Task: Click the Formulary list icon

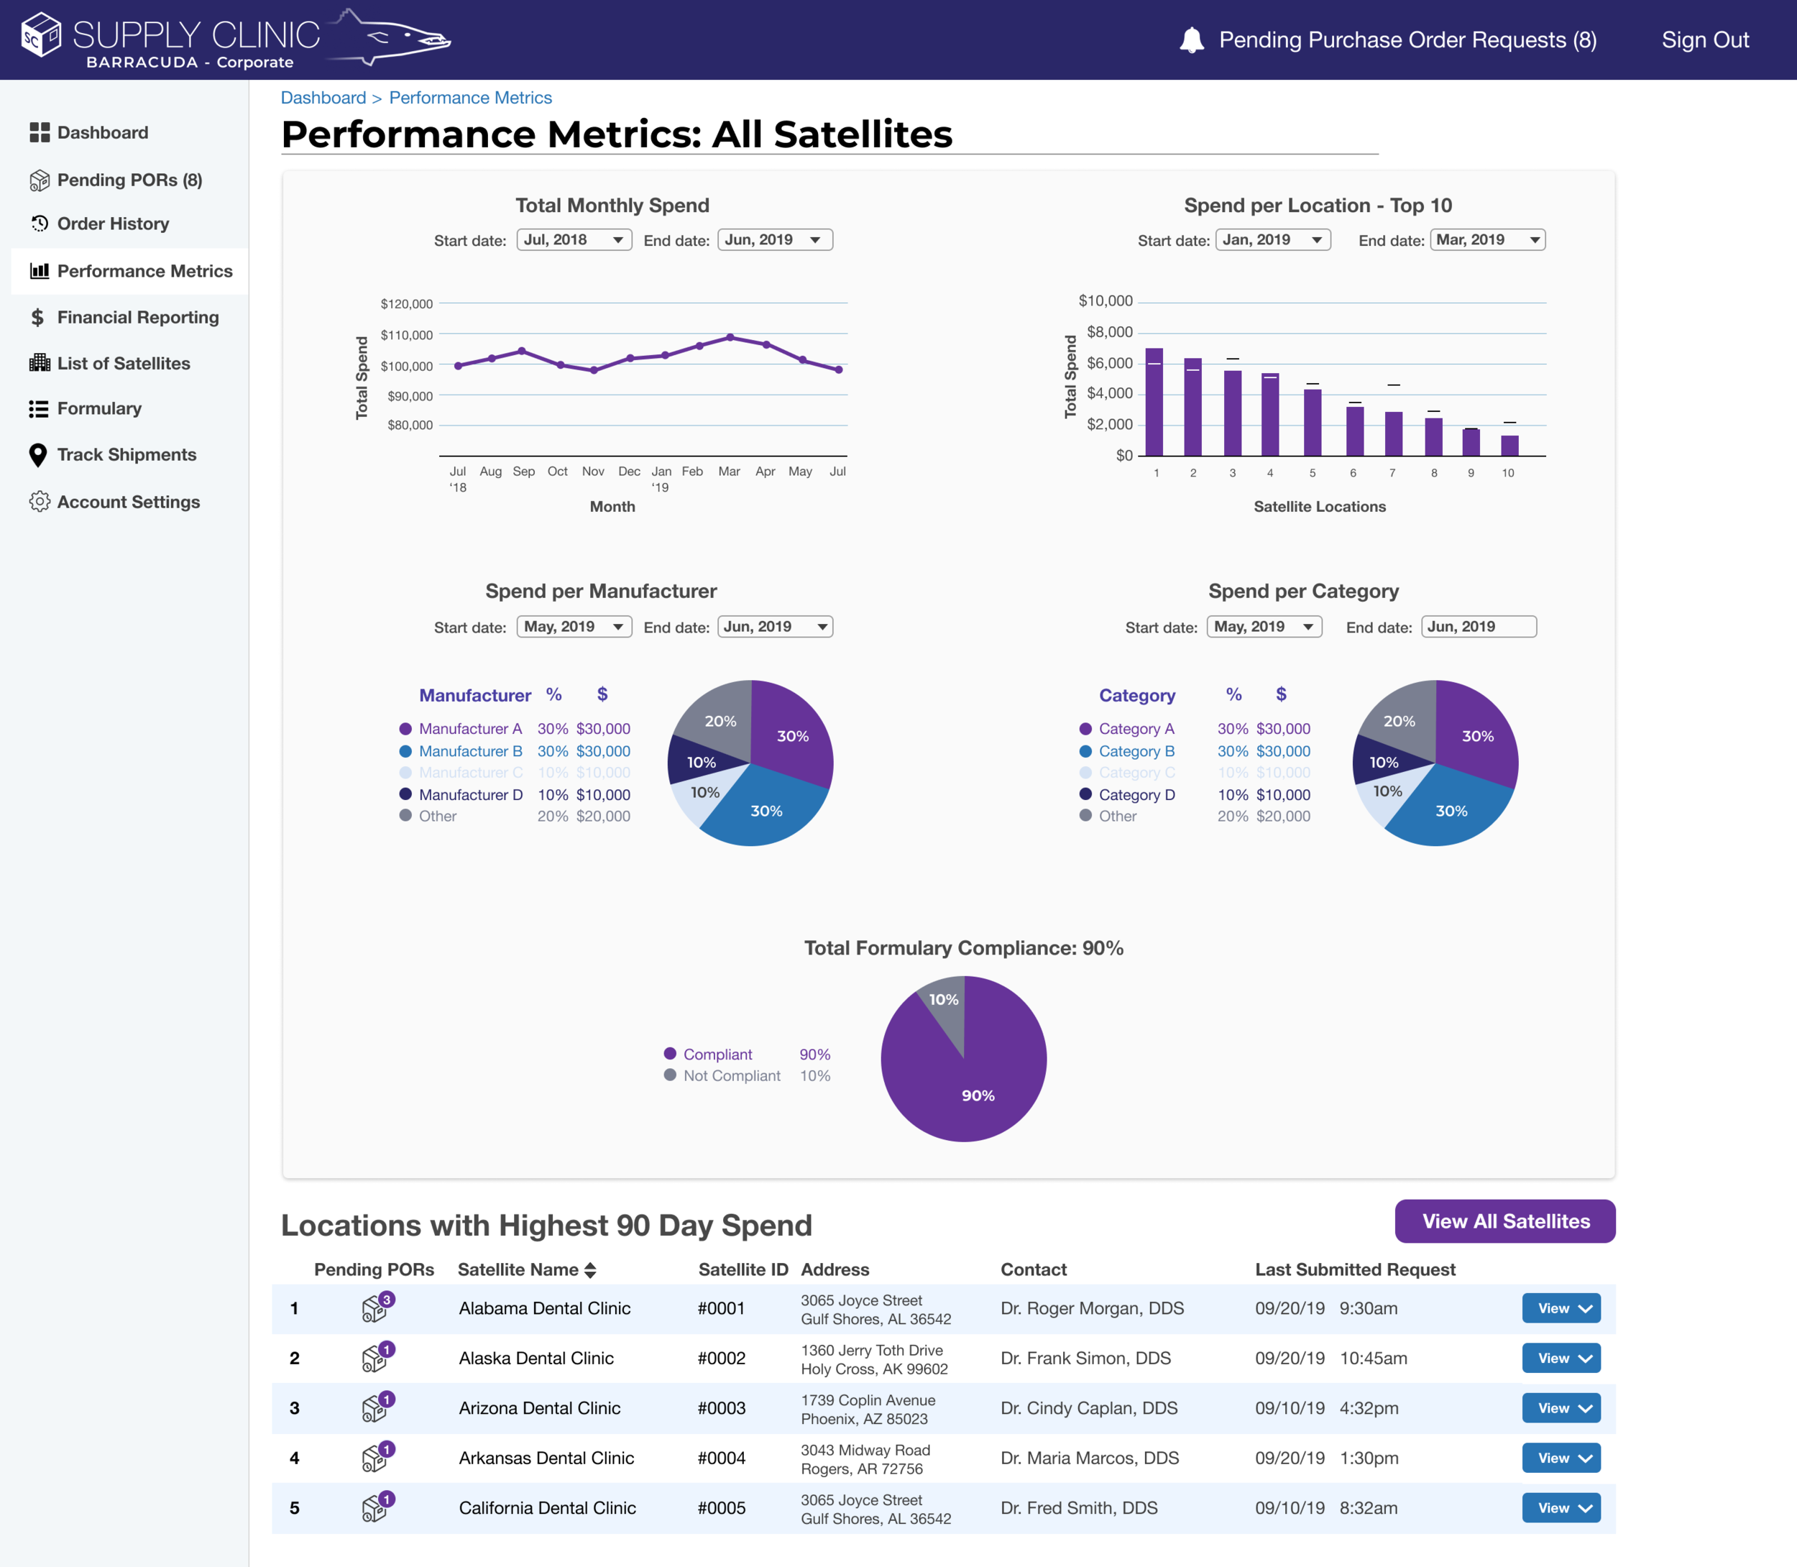Action: click(x=40, y=408)
